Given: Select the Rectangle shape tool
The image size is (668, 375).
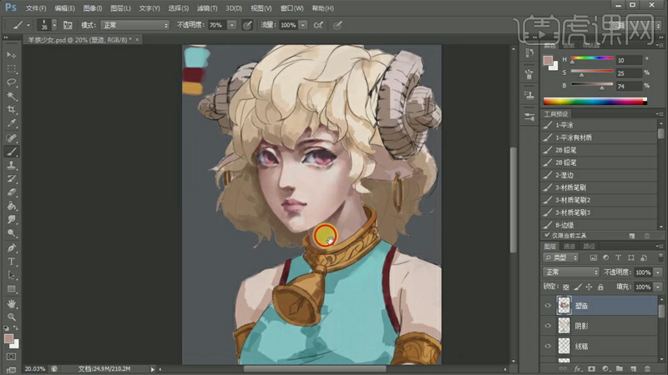Looking at the screenshot, I should 12,289.
